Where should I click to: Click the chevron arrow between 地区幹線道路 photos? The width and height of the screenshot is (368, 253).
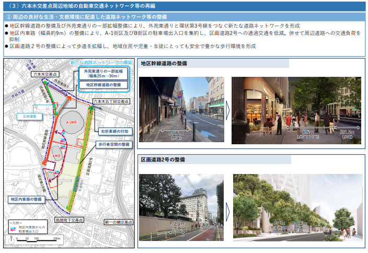click(227, 111)
